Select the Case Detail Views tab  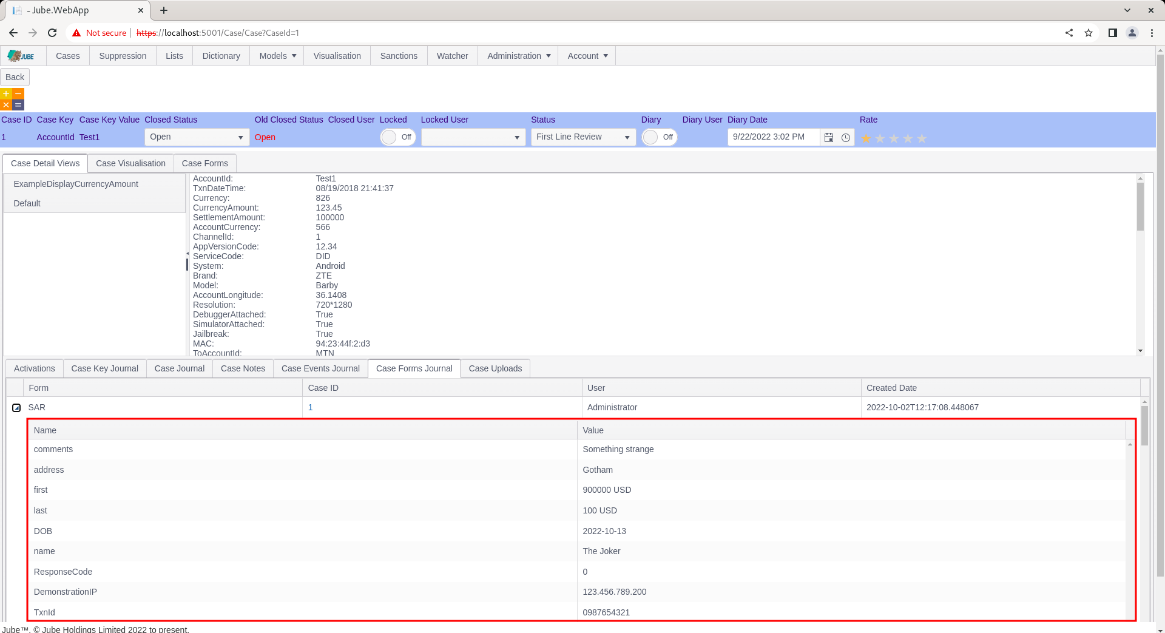click(x=46, y=163)
